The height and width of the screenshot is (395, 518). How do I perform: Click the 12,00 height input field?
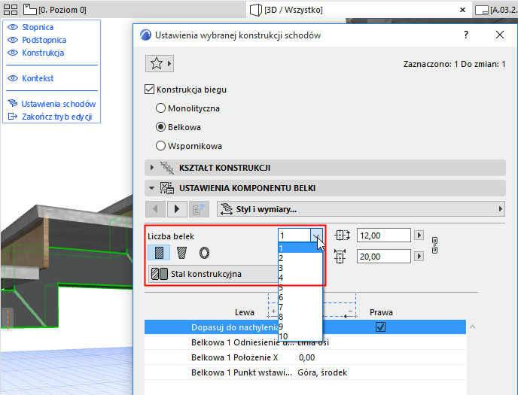(383, 235)
